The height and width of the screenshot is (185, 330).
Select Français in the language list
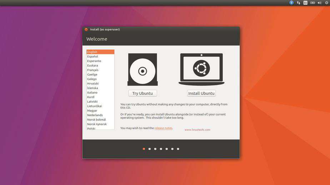coord(100,70)
